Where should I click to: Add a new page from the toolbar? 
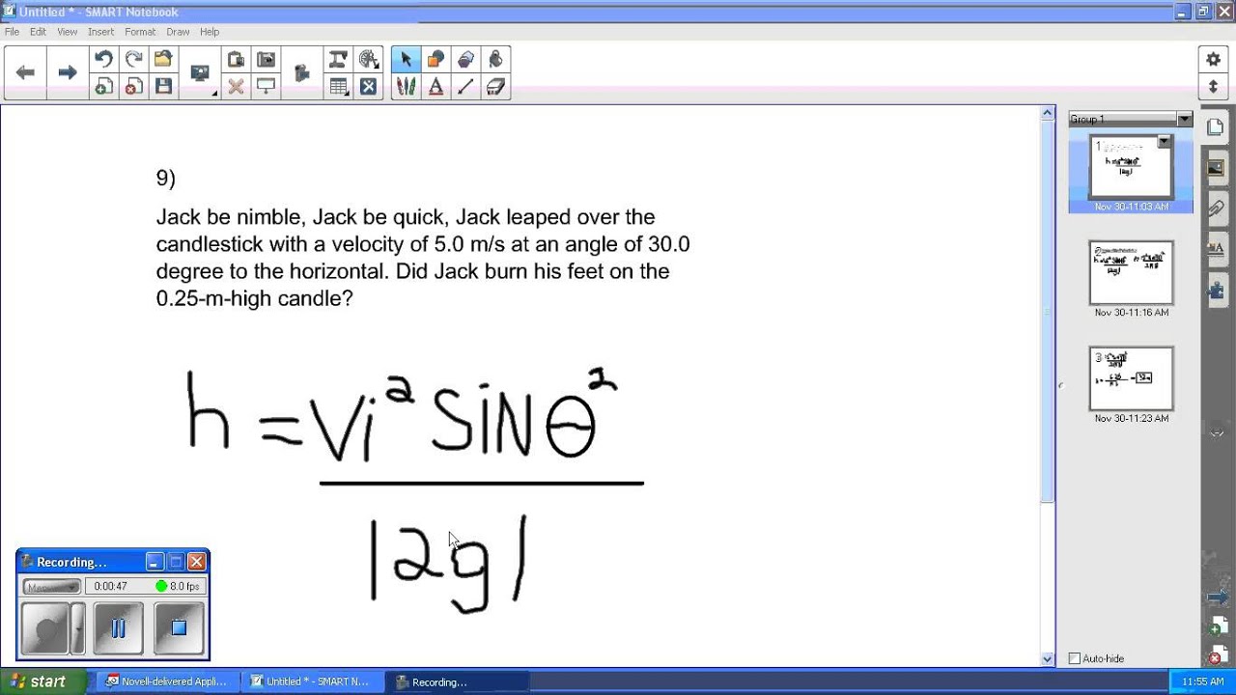tap(103, 87)
